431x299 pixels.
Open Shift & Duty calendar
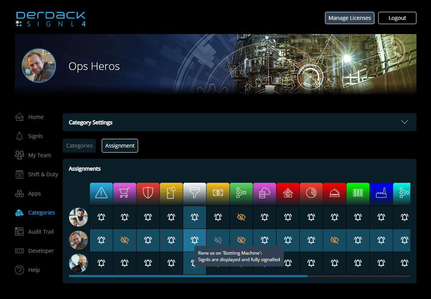tap(43, 174)
